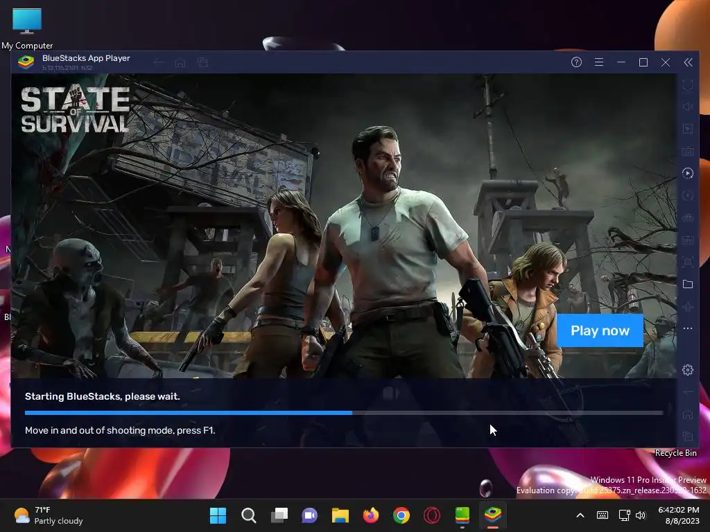Expand the system tray hidden icons chevron
Image resolution: width=710 pixels, height=532 pixels.
click(x=580, y=515)
